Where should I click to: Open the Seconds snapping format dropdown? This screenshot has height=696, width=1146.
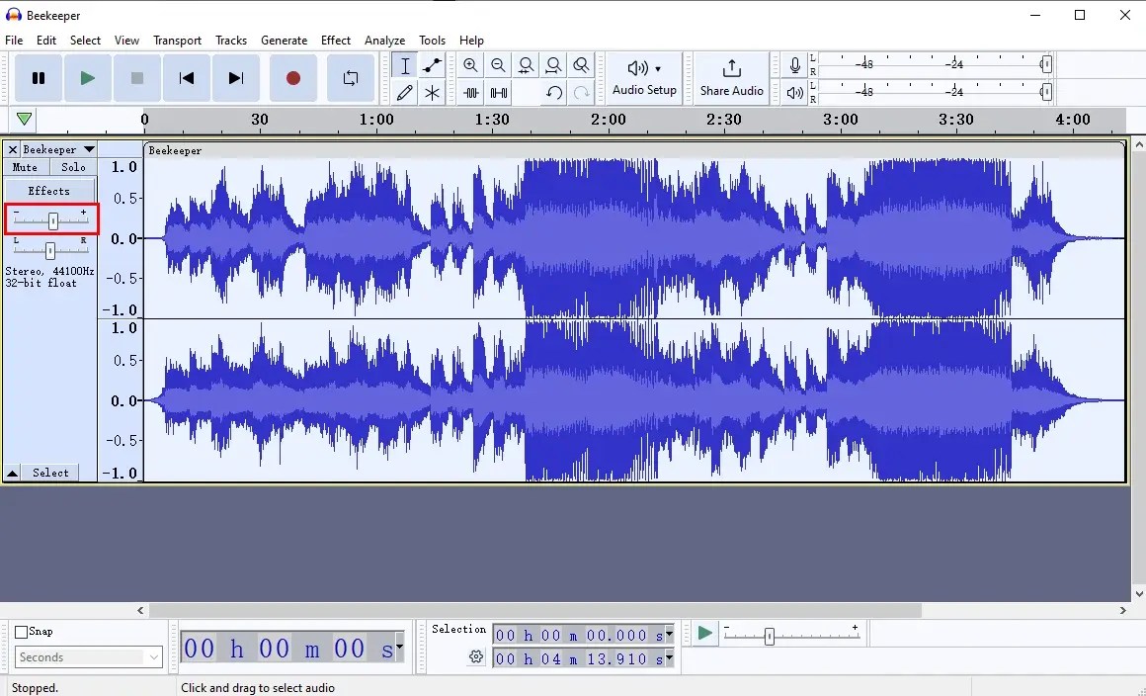pos(88,656)
